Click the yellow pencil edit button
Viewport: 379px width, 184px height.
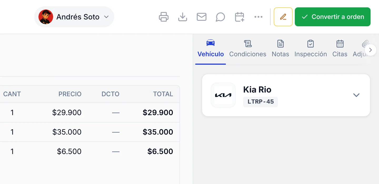tap(283, 17)
